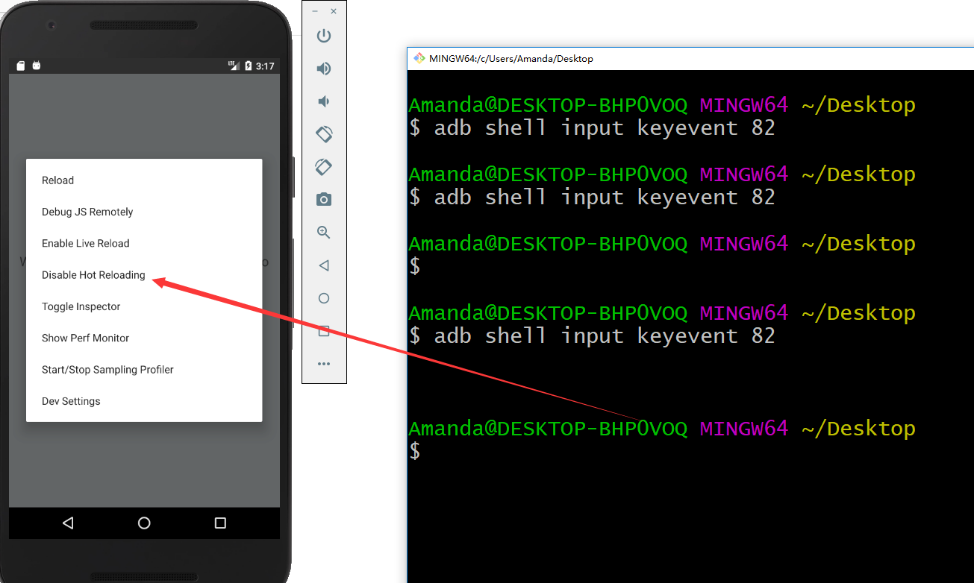Viewport: 974px width, 583px height.
Task: Click the terminal's empty command prompt line
Action: (597, 451)
